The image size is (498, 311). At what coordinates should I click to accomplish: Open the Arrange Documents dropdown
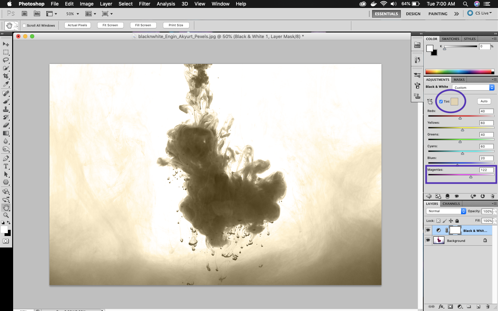[x=91, y=14]
